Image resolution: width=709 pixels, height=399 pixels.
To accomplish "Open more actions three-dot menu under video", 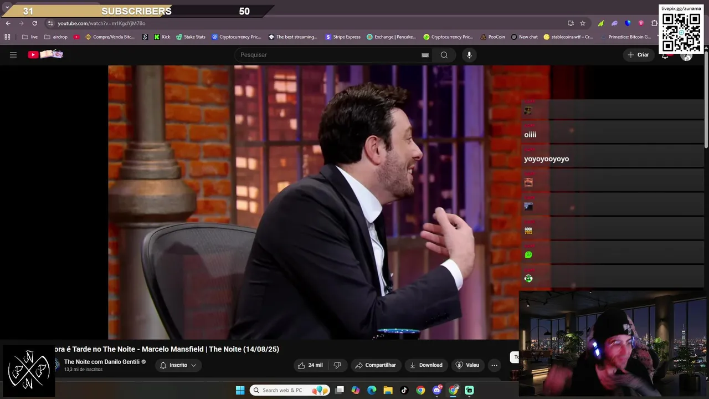I will (x=494, y=365).
